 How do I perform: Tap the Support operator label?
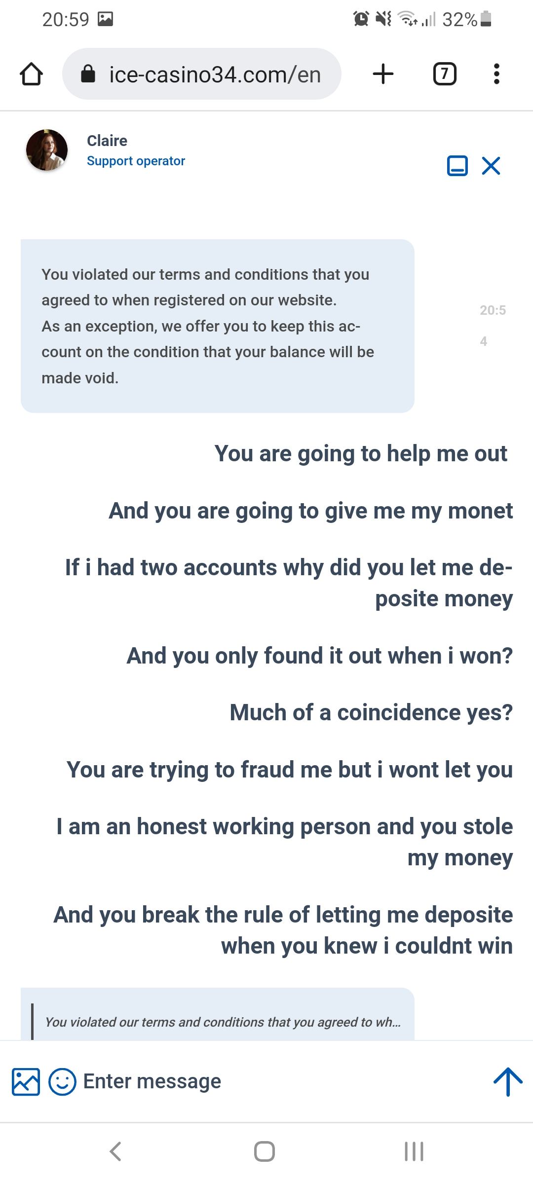tap(136, 161)
